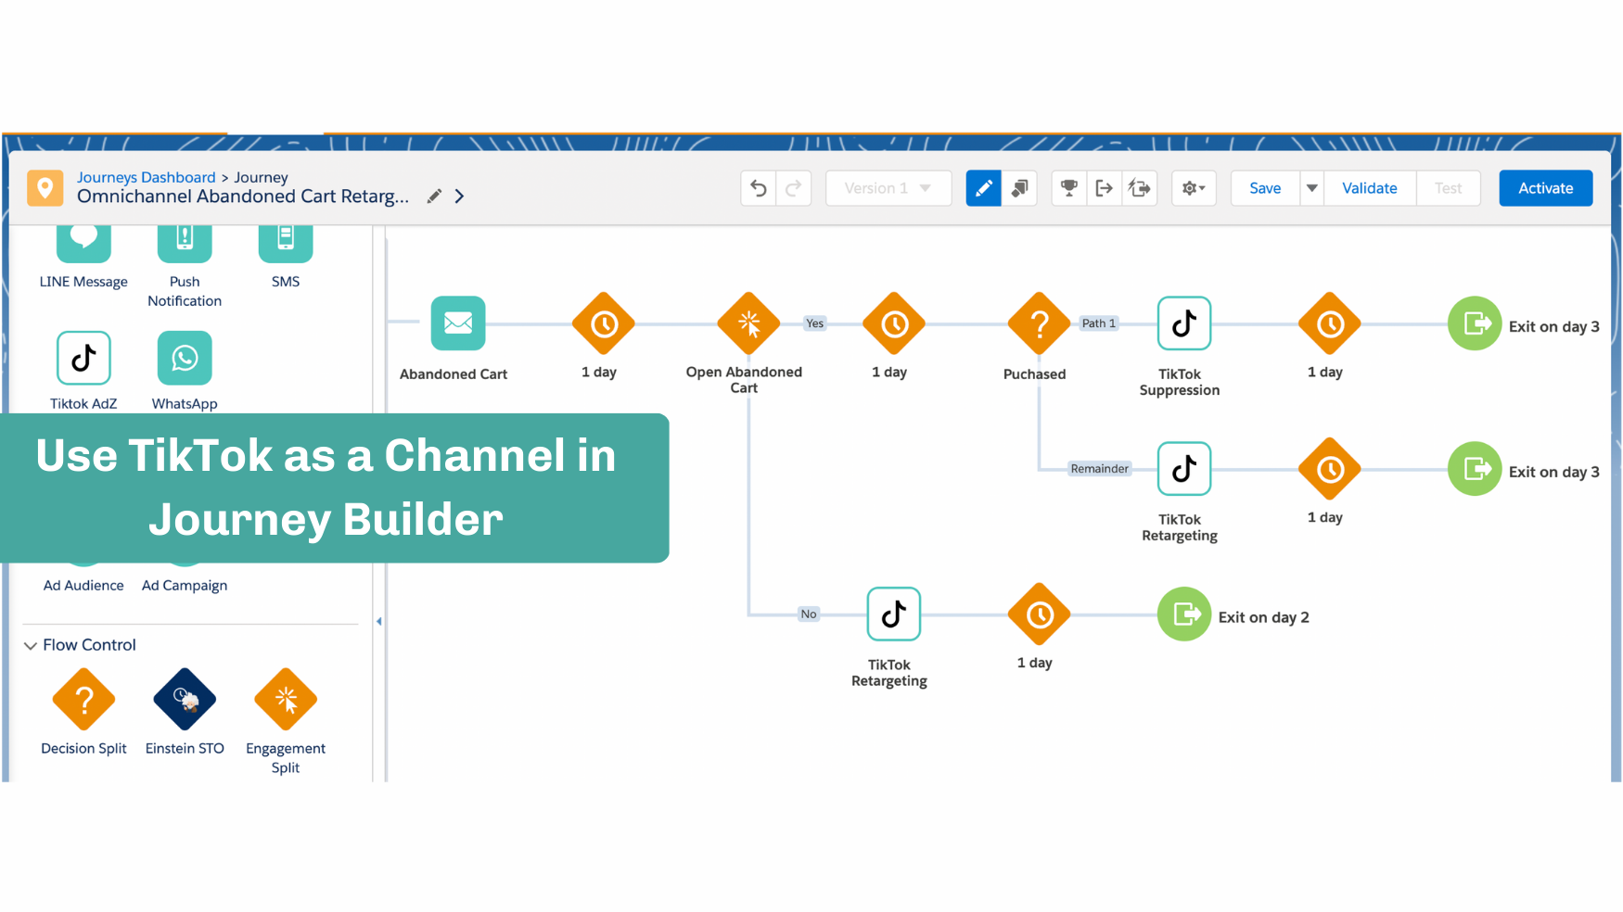1623x912 pixels.
Task: Select the Push Notification activity icon
Action: tap(185, 243)
